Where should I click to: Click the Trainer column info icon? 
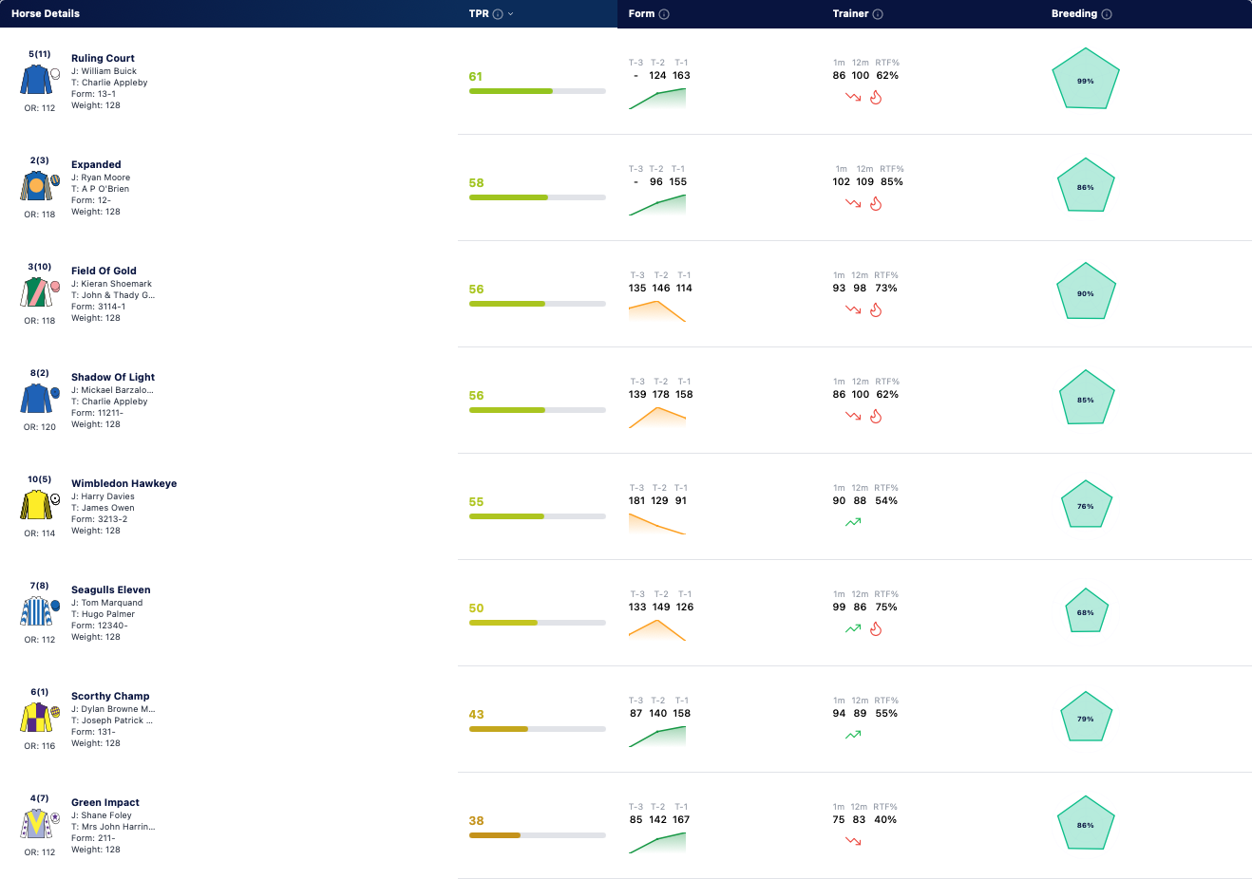[x=878, y=14]
